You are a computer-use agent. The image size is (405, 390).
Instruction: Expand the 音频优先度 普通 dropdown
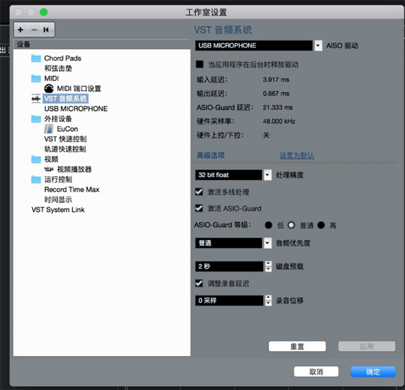click(x=268, y=243)
